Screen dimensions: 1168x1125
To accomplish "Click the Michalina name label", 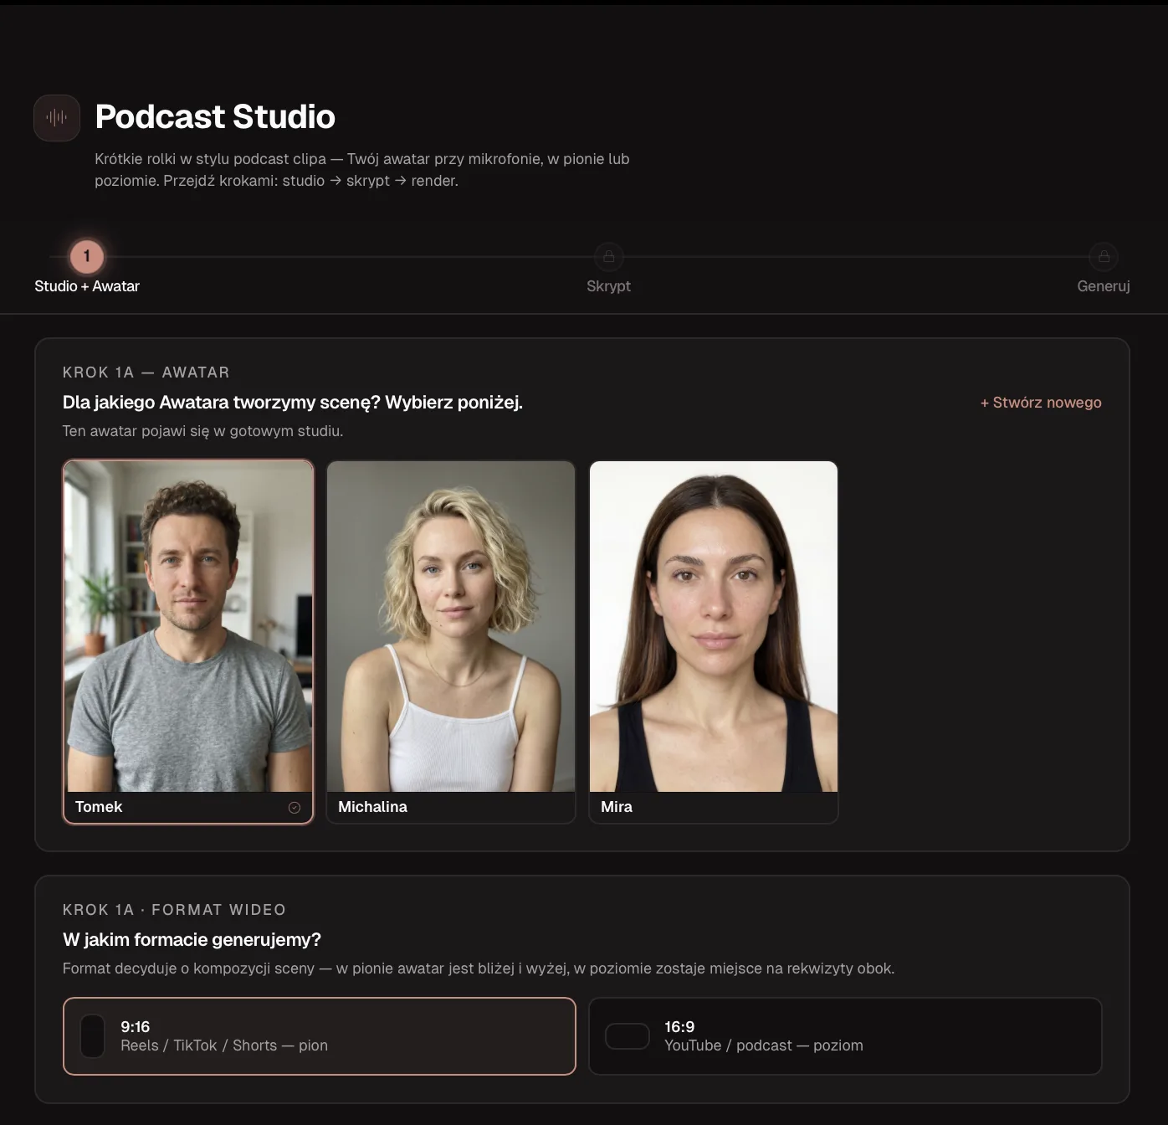I will click(372, 807).
